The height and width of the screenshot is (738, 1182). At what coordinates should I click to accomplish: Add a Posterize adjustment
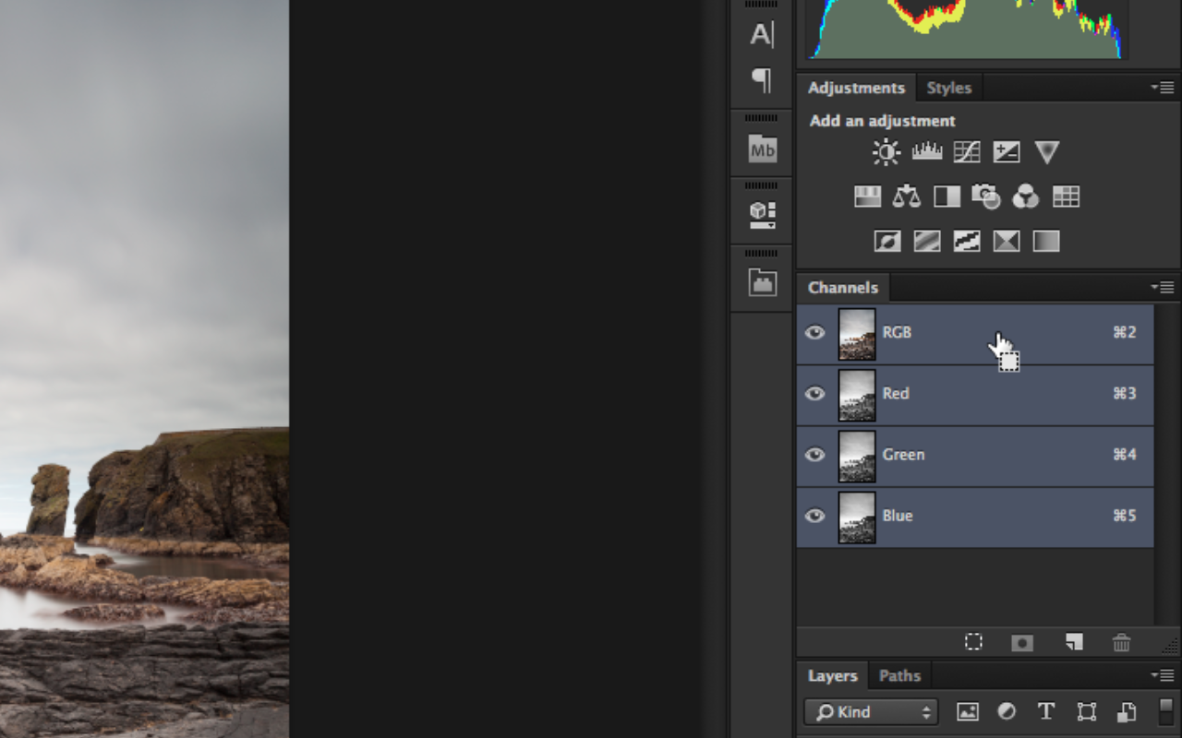(927, 242)
